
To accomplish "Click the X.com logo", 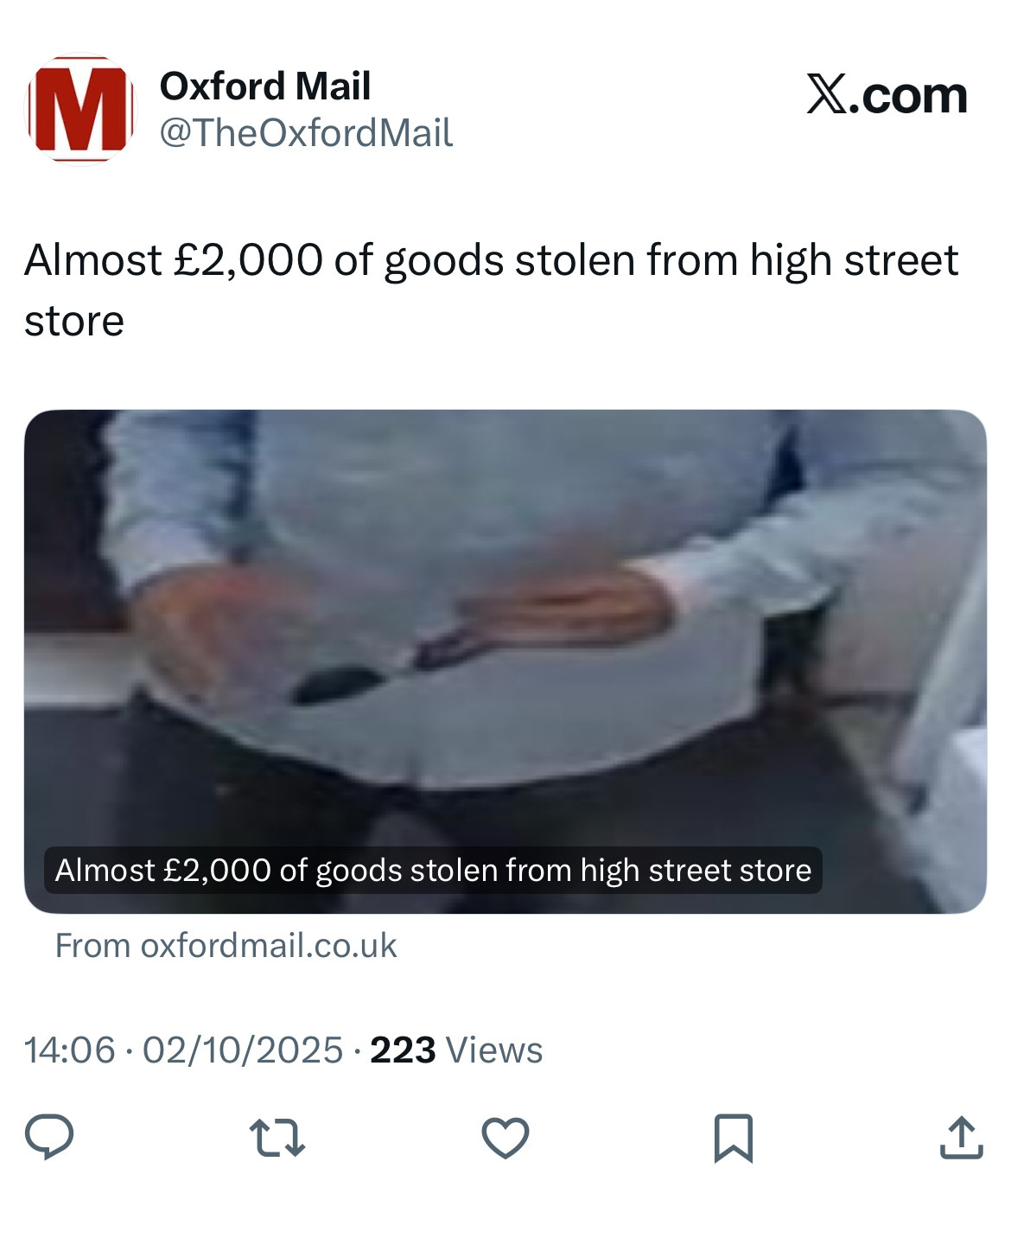I will (887, 94).
